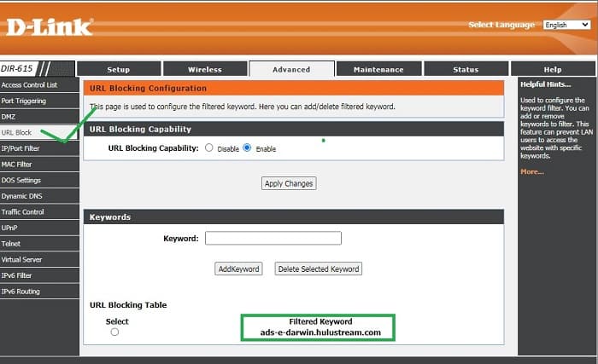This screenshot has width=598, height=364.
Task: Click the URL Blocking Table heading
Action: 128,305
